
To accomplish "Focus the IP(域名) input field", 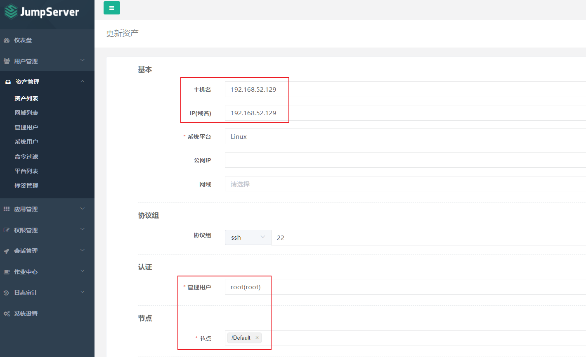I will tap(405, 113).
